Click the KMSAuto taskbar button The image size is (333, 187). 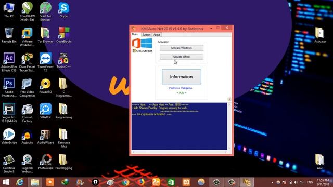click(x=247, y=182)
